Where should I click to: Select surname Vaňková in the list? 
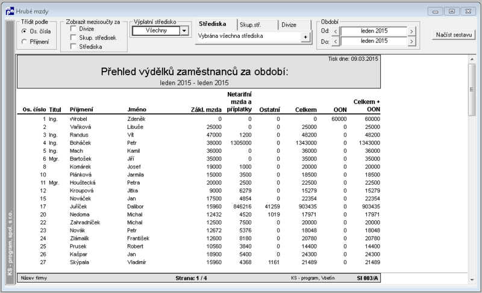[x=80, y=127]
